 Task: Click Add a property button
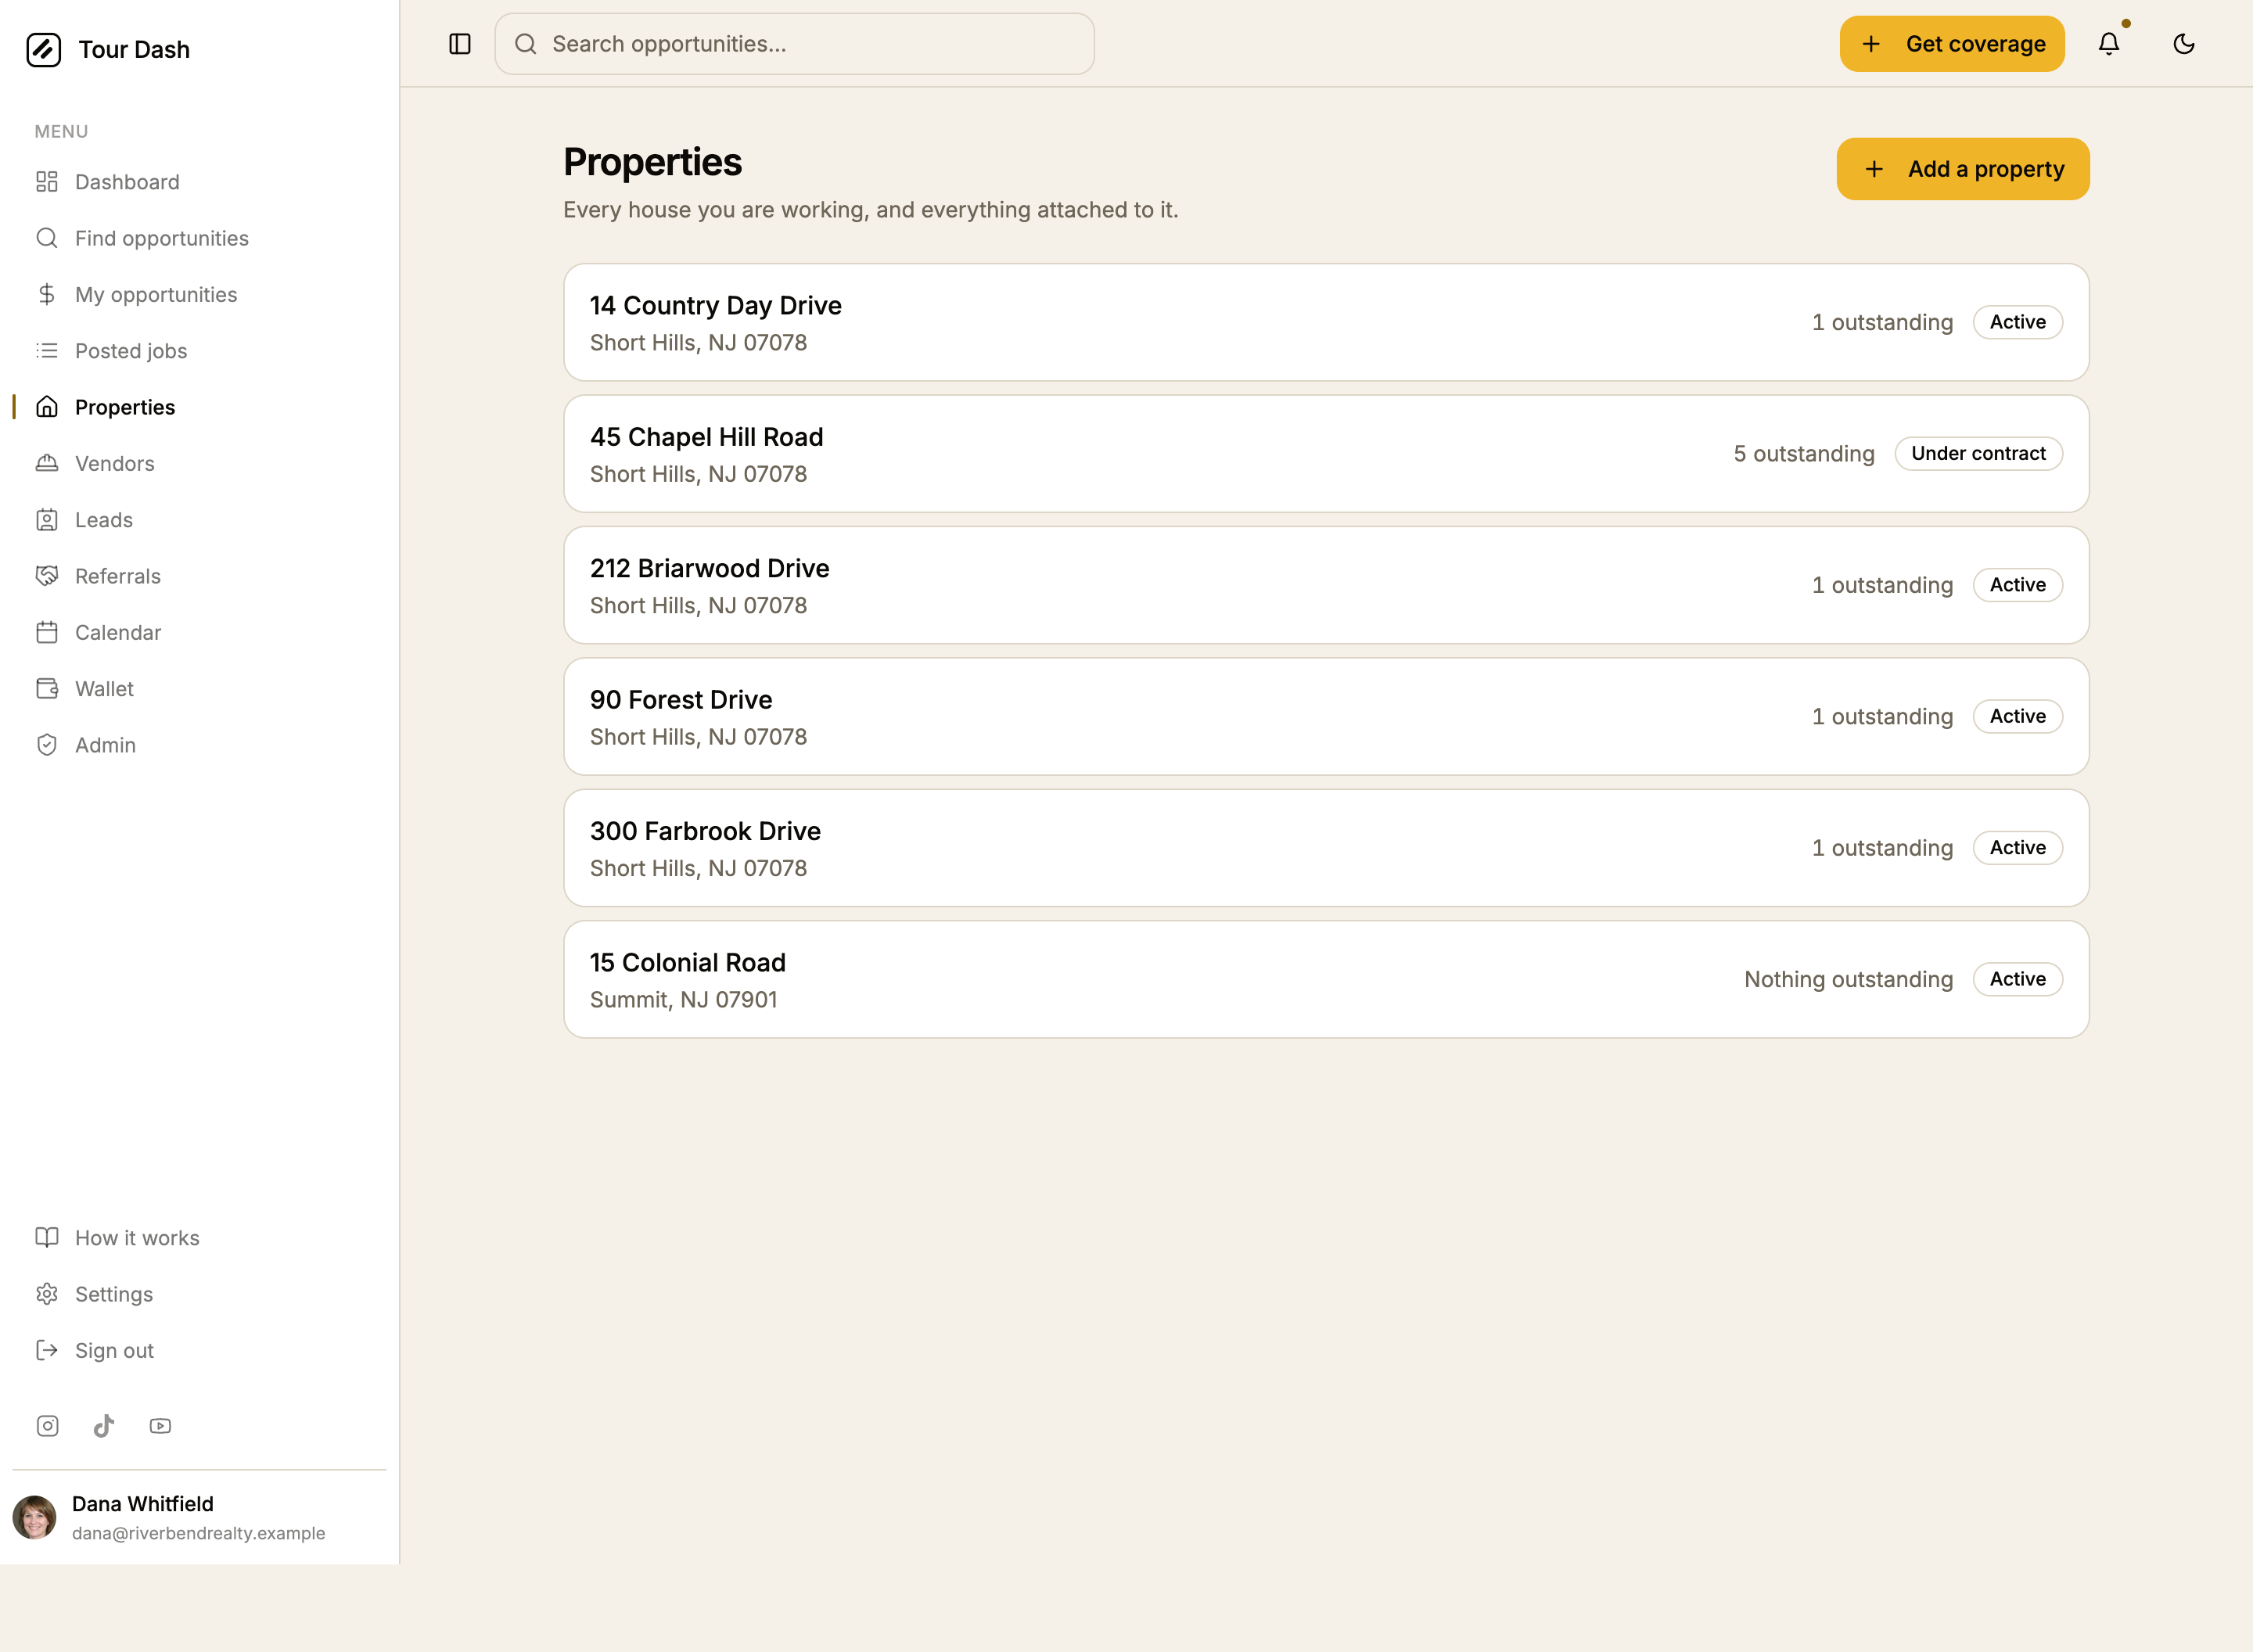pos(1963,169)
